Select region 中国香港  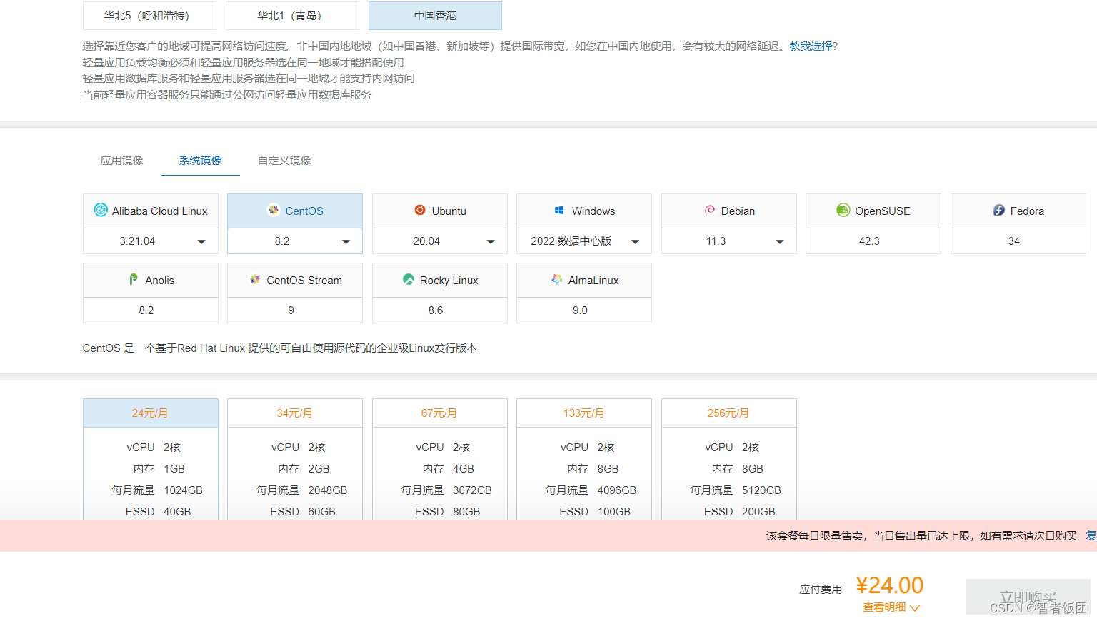click(x=435, y=16)
